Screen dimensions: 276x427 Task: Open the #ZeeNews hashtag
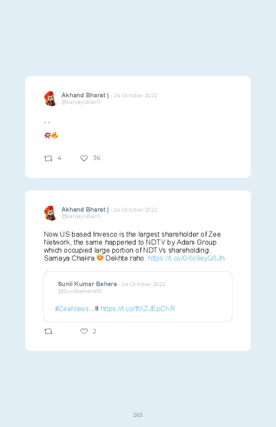[x=72, y=309]
